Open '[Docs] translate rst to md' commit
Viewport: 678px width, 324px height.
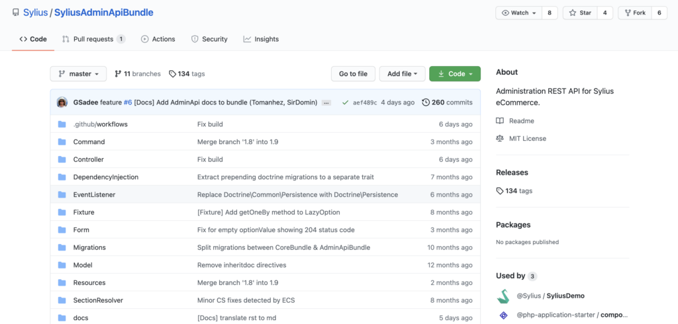pos(237,318)
